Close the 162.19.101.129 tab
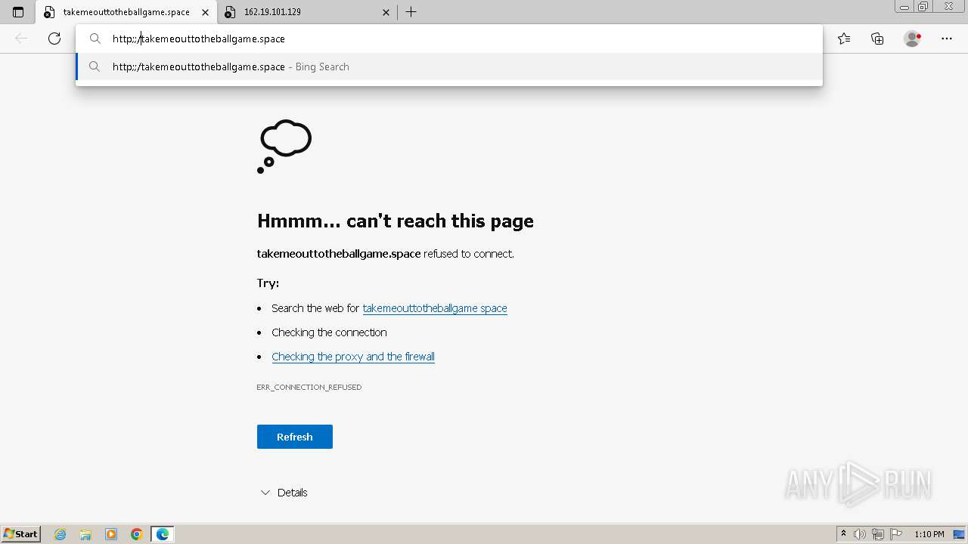 [x=386, y=12]
